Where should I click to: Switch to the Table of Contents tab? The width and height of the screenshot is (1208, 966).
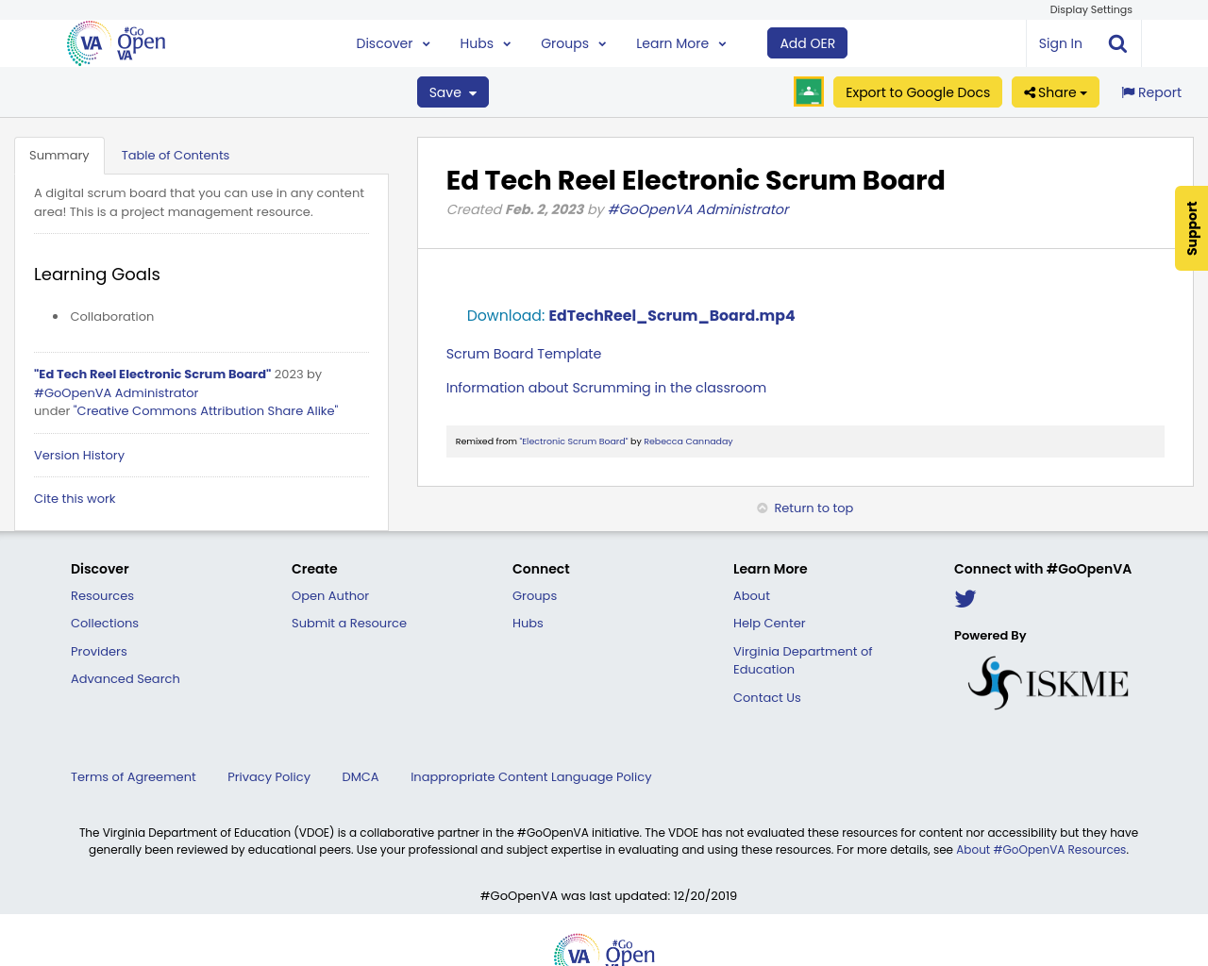point(176,154)
